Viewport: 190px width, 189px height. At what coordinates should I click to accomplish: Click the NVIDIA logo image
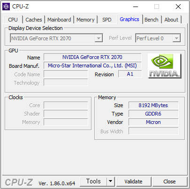165,66
